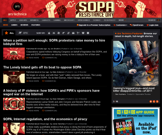Select the NEWS sub-tab
Image resolution: width=162 pixels, height=135 pixels.
(x=6, y=25)
